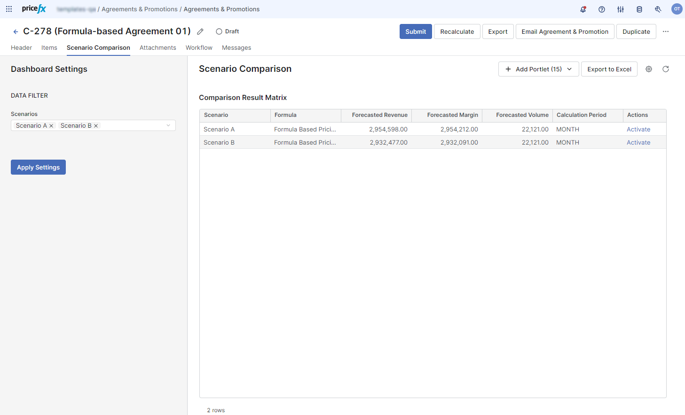Remove Scenario B tag from Scenarios

coord(96,126)
